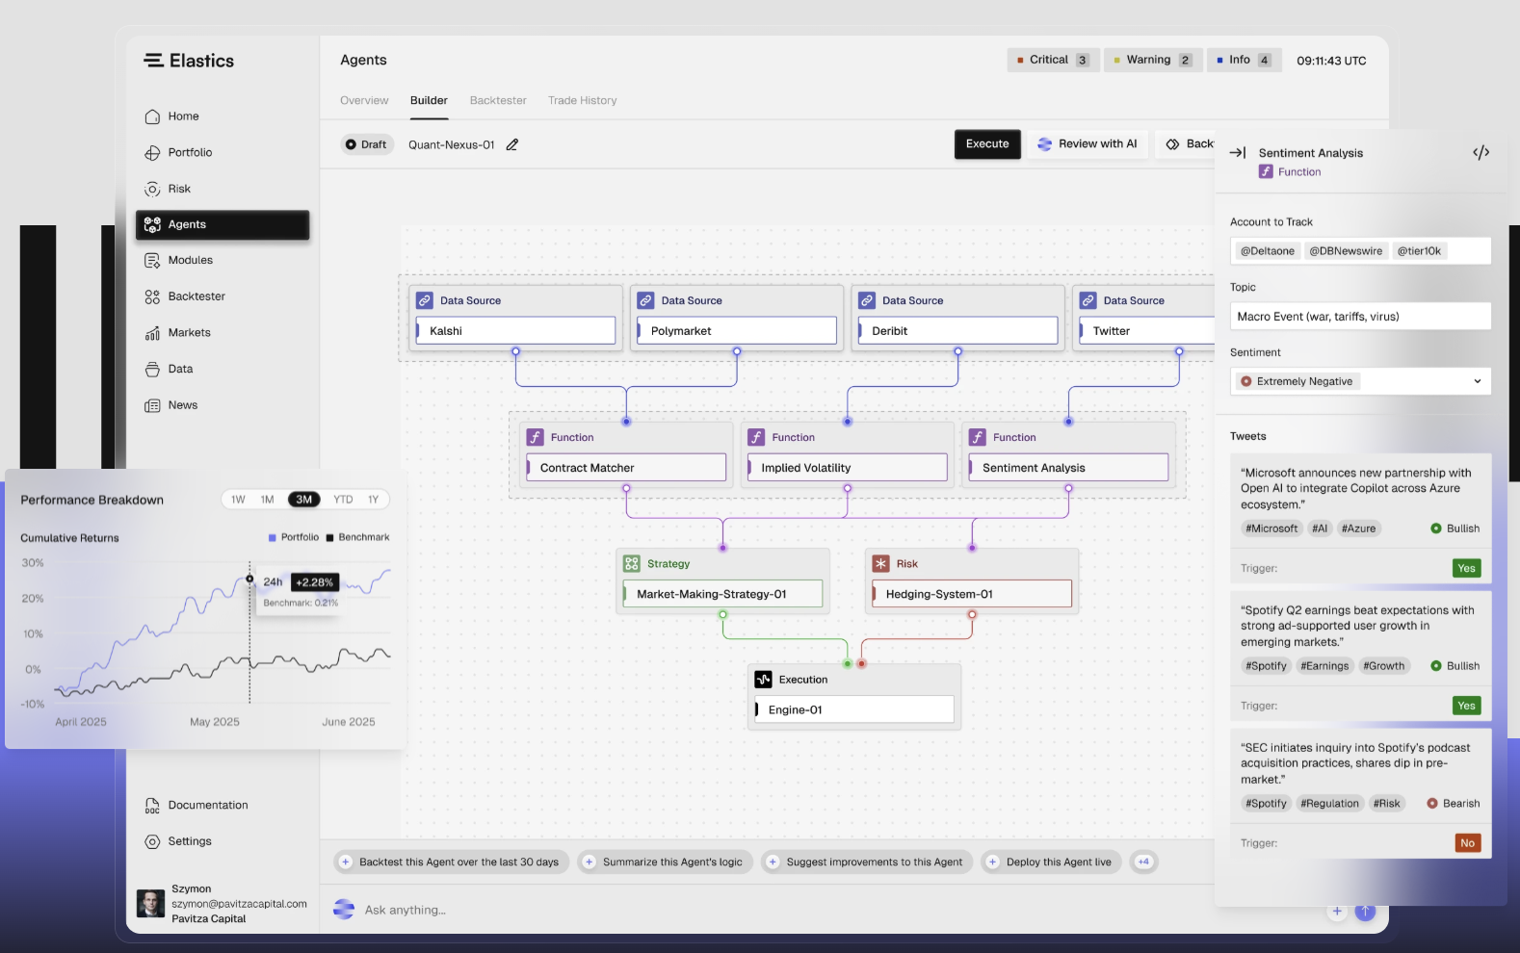Switch performance range to YTD

pos(343,500)
